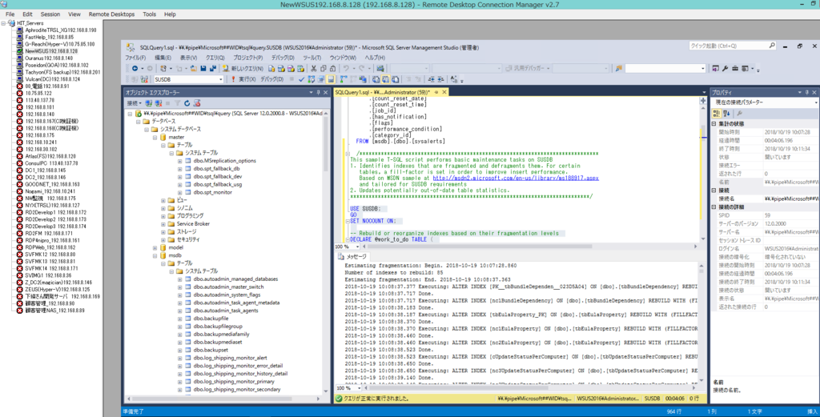Image resolution: width=820 pixels, height=417 pixels.
Task: Open the Session menu in RDCMan
Action: 50,14
